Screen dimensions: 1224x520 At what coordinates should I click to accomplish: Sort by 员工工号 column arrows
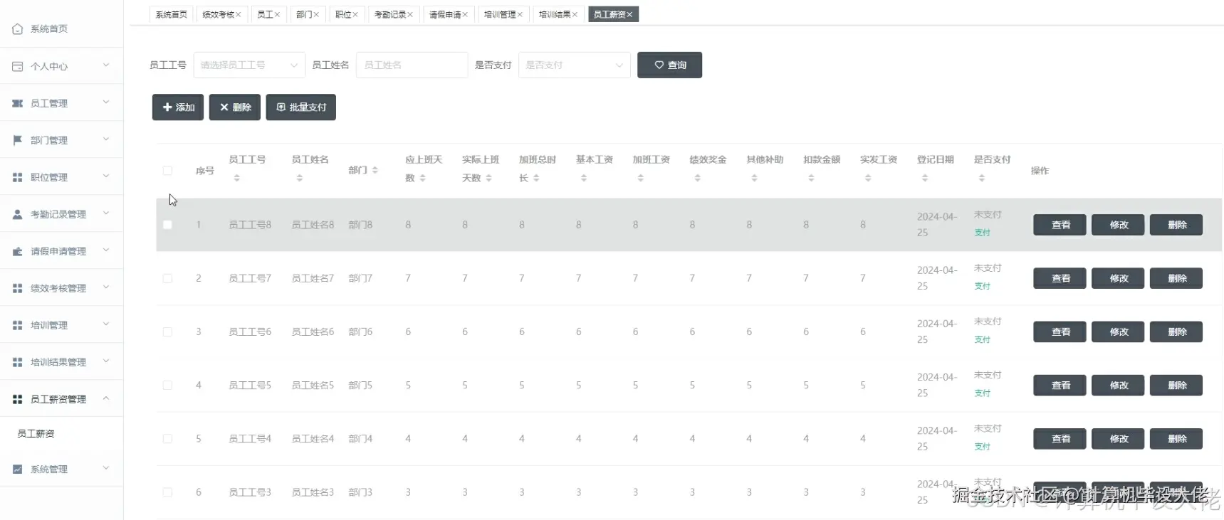pos(237,178)
